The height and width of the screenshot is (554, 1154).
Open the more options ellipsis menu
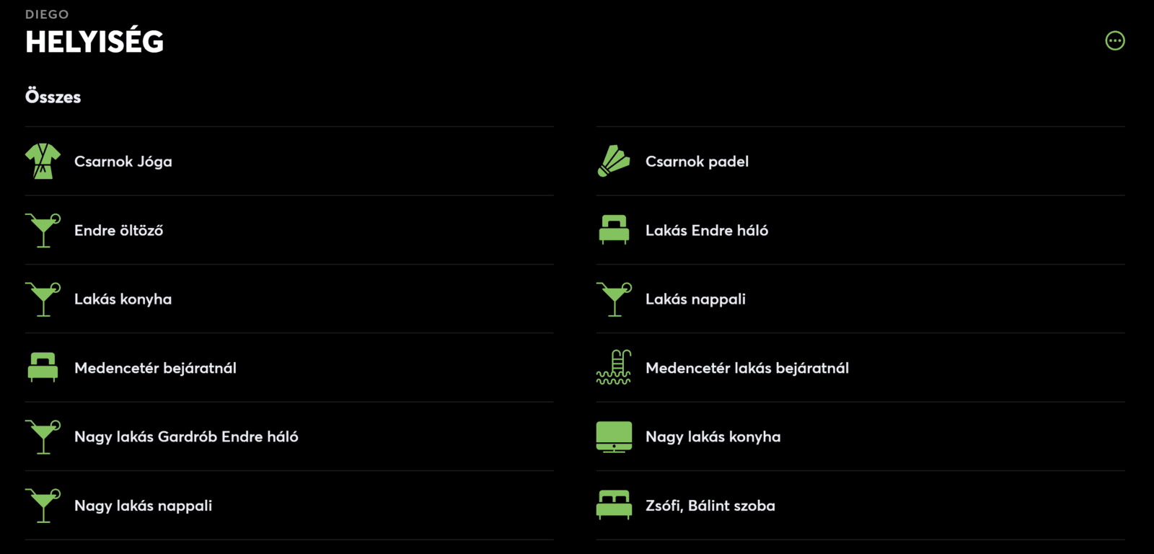[x=1115, y=41]
